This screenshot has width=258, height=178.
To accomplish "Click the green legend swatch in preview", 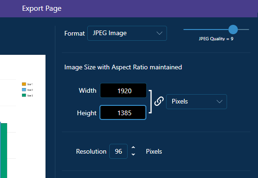I will click(24, 96).
